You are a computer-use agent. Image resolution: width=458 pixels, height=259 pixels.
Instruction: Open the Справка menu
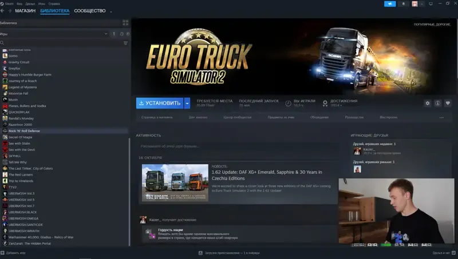(54, 4)
